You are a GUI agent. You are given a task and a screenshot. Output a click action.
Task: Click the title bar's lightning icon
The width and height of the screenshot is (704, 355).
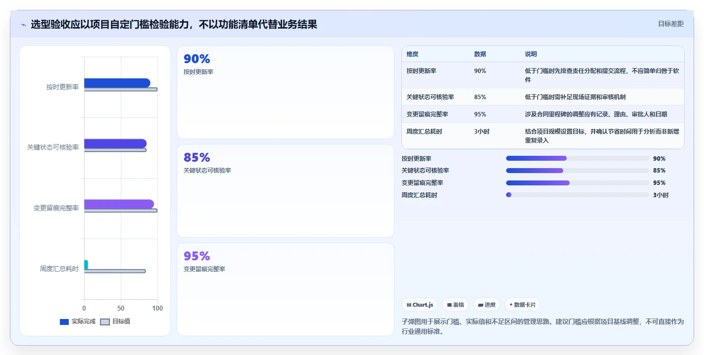(23, 25)
